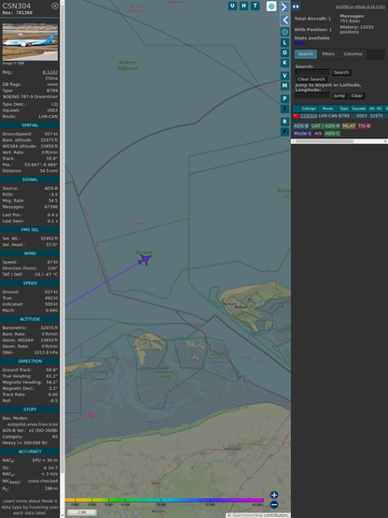Click the ACCURACY section header
Screen dimensions: 388x518
pos(30,452)
